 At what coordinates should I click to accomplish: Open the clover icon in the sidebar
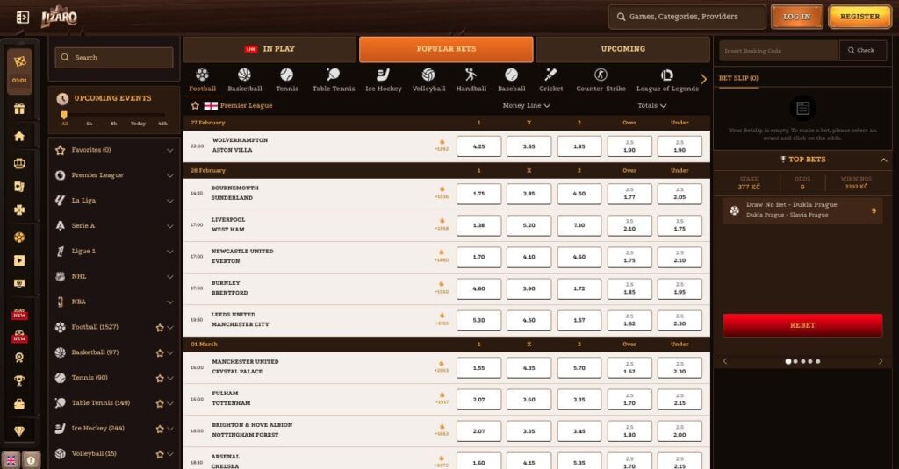click(19, 210)
